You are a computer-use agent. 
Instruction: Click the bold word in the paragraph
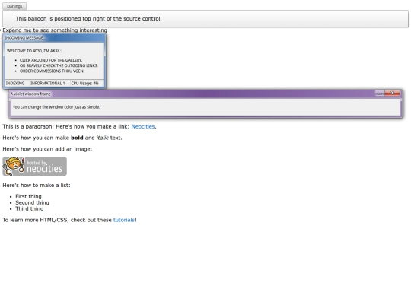click(x=77, y=138)
